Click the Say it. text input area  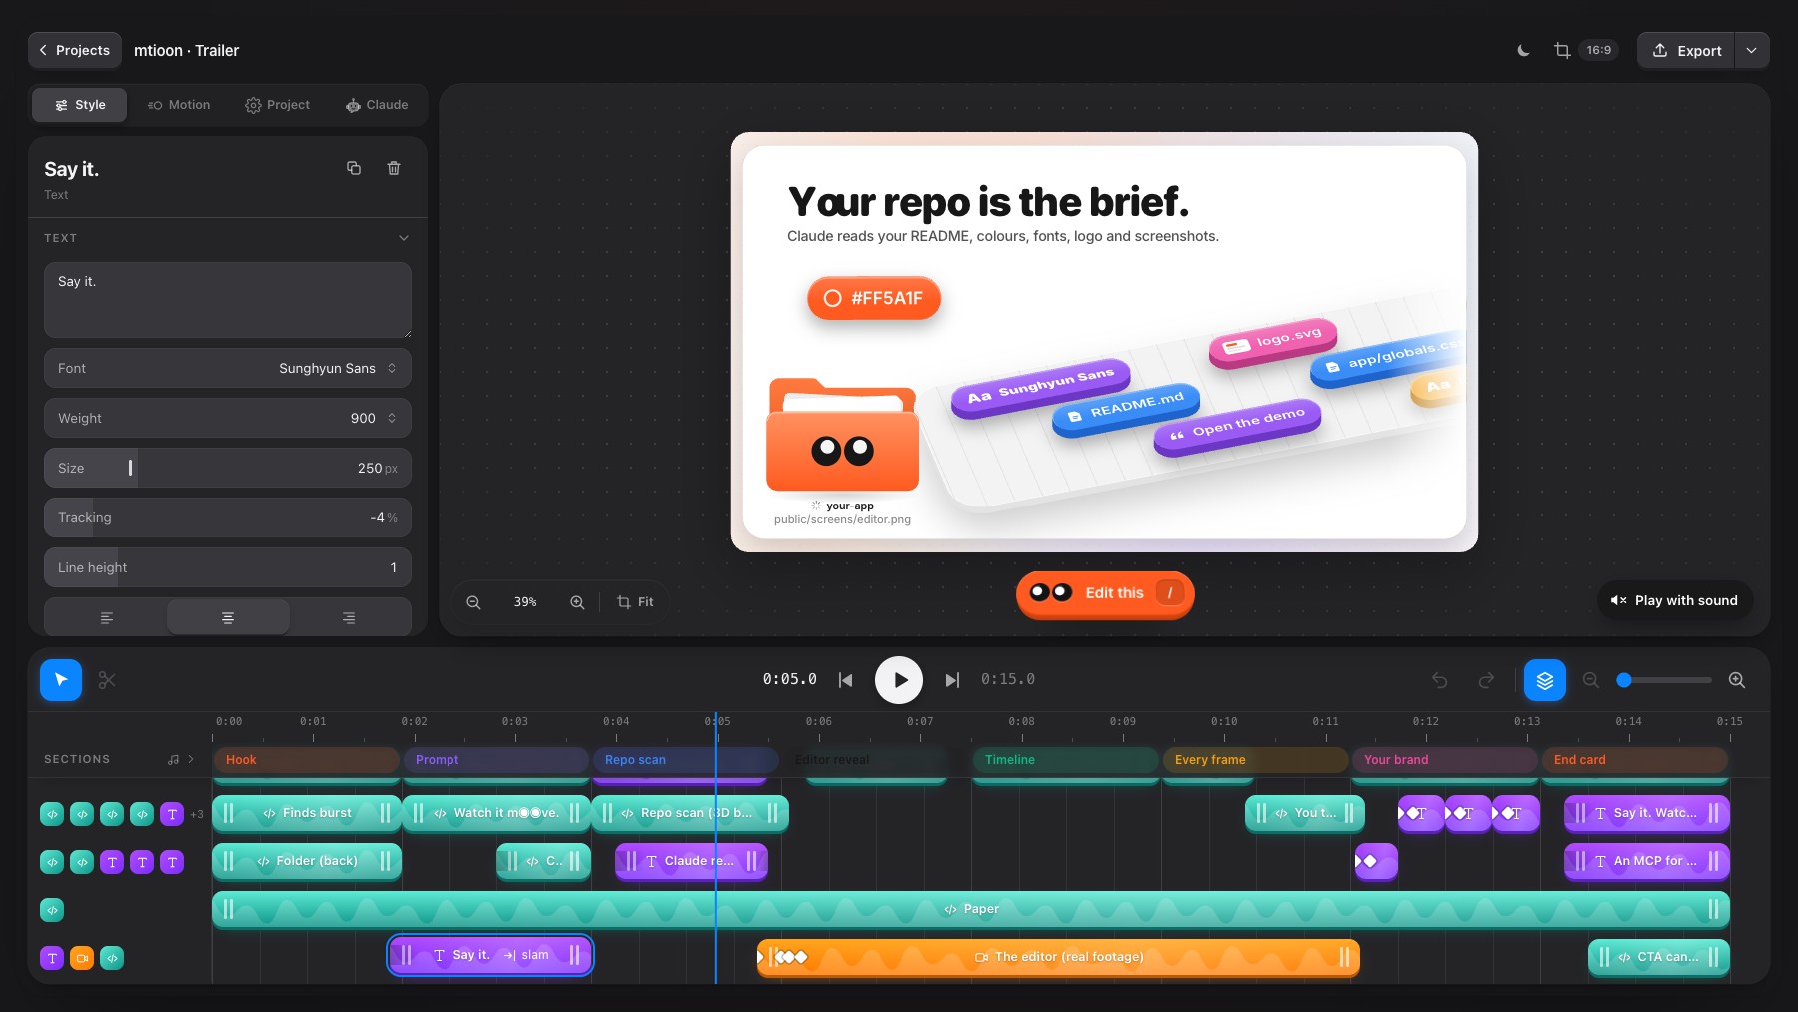pos(228,300)
